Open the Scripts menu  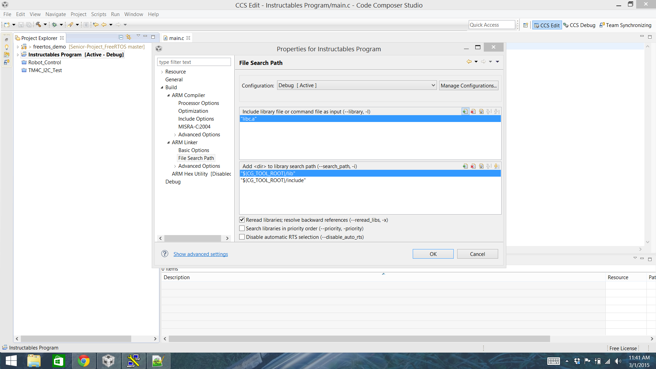[x=99, y=14]
